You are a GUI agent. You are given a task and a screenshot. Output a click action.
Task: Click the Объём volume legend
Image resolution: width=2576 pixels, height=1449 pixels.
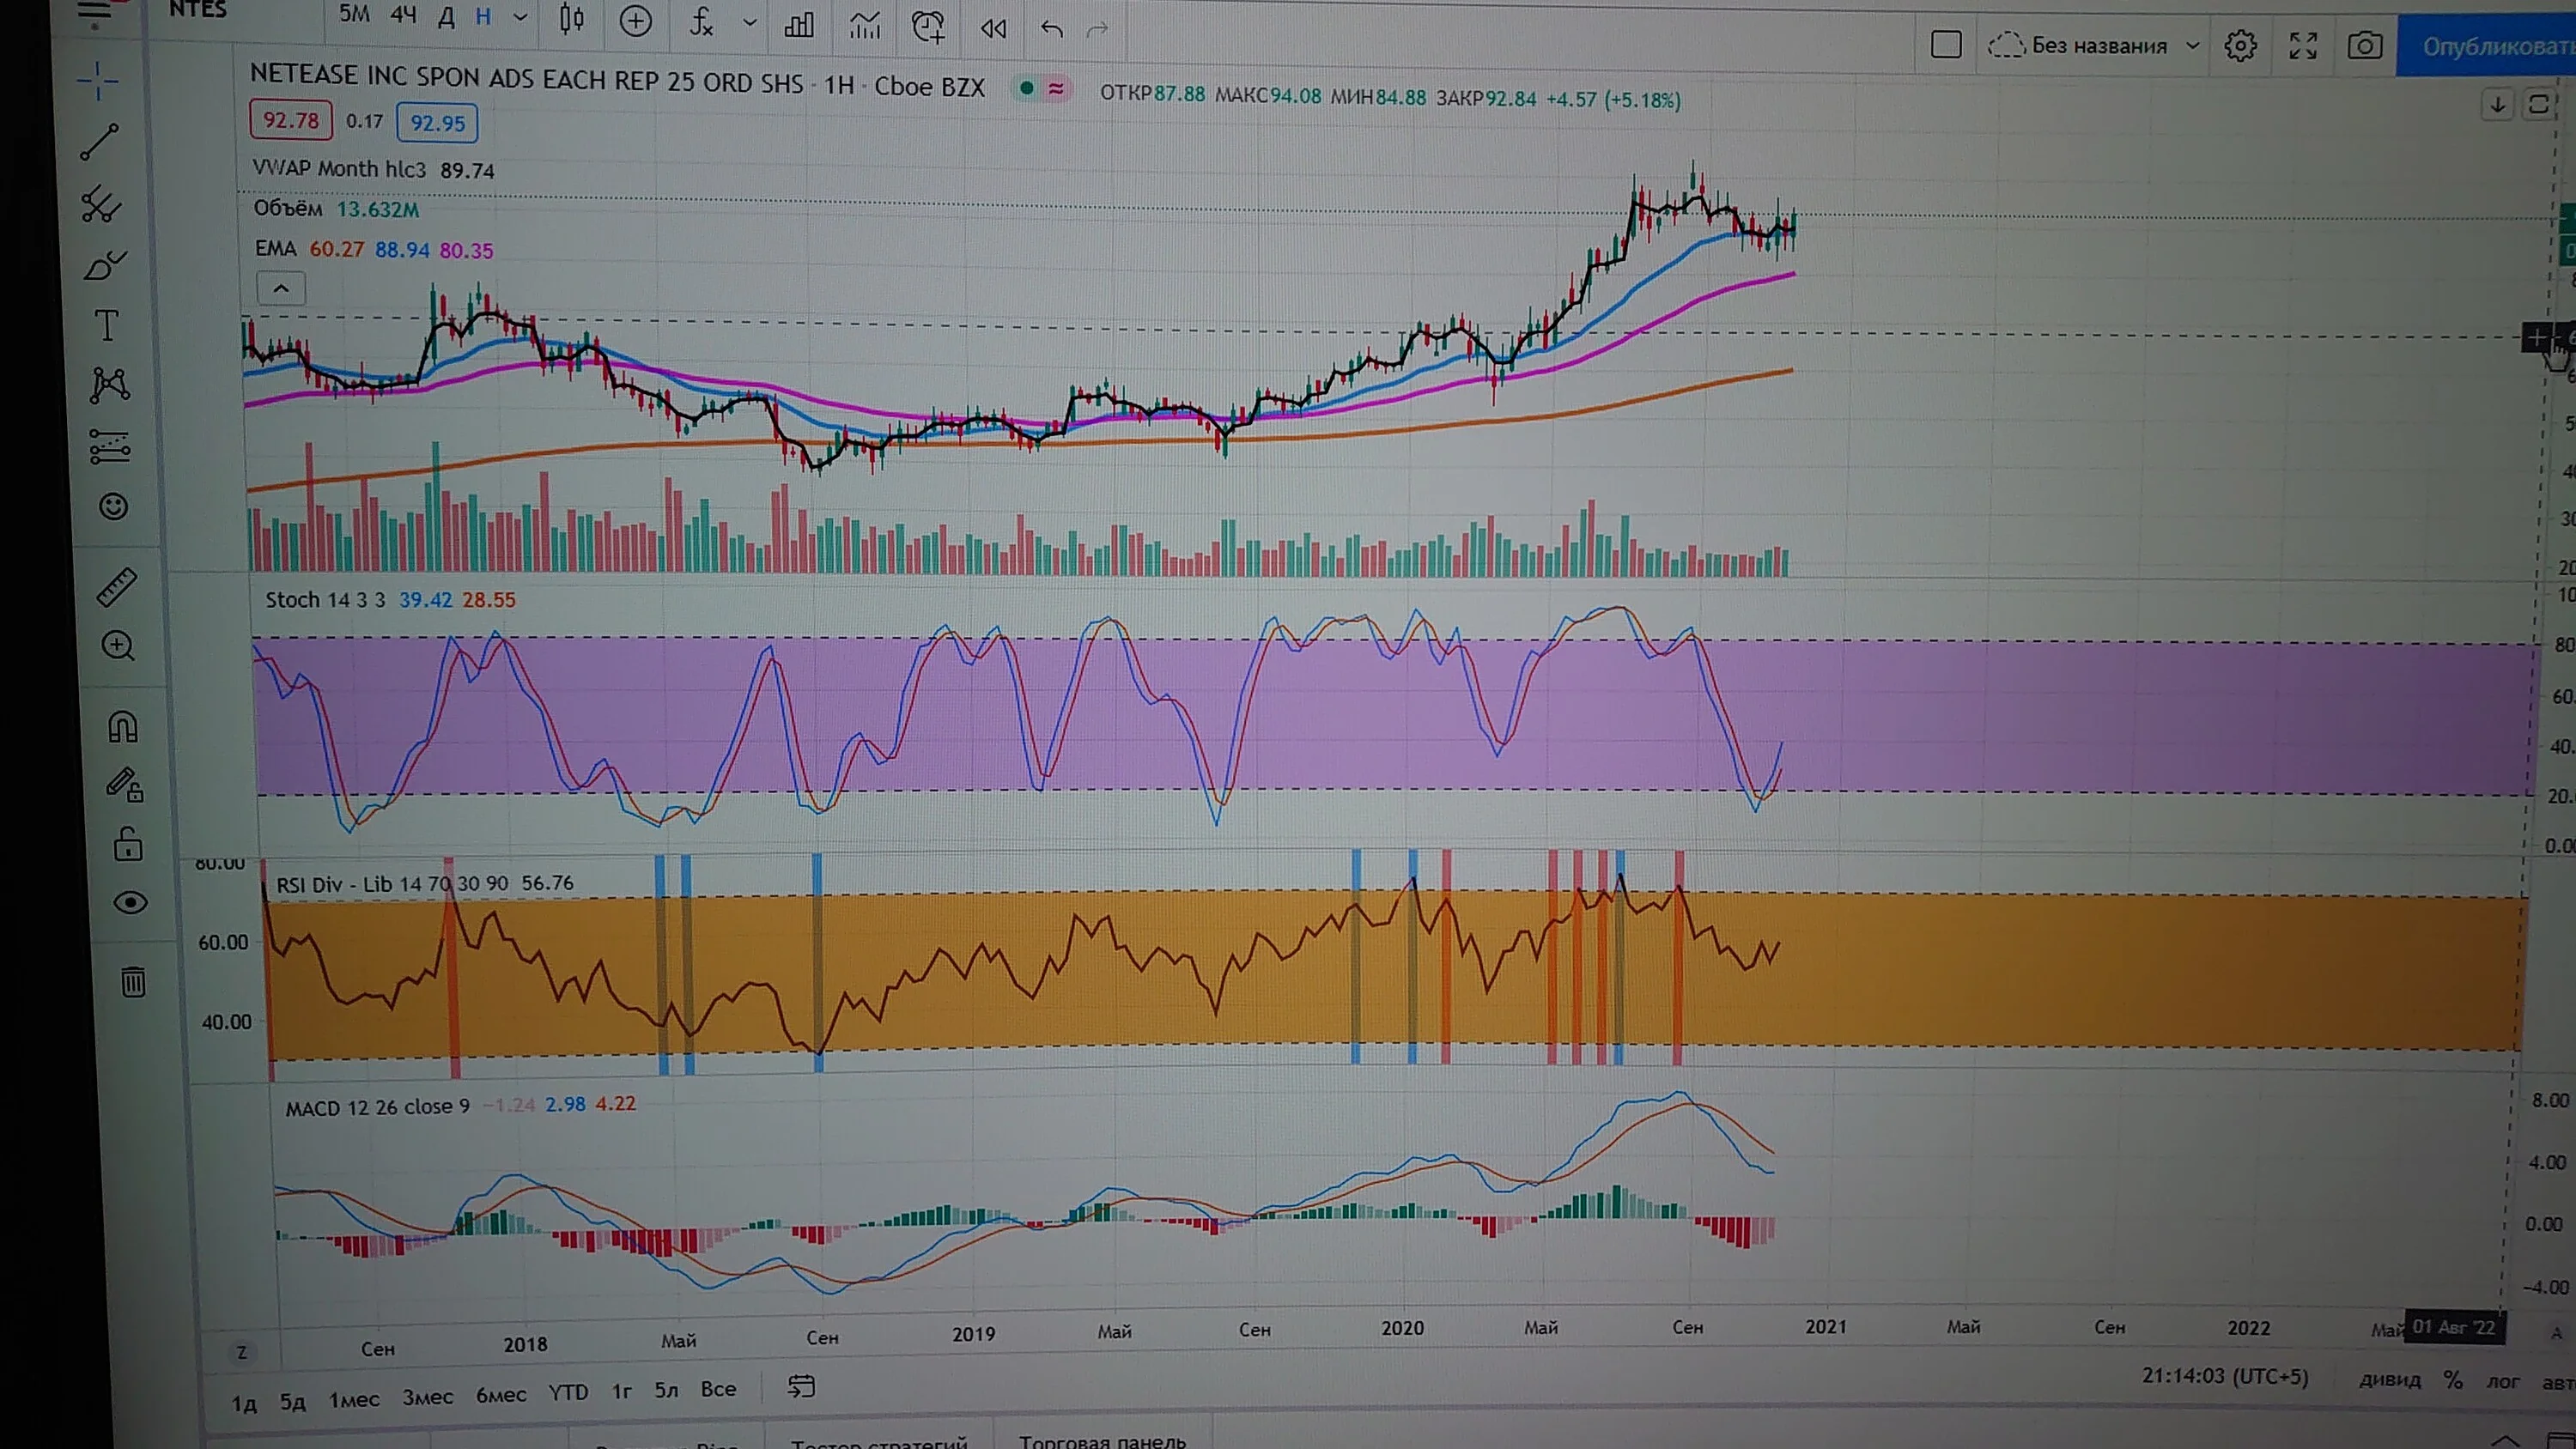(x=288, y=208)
